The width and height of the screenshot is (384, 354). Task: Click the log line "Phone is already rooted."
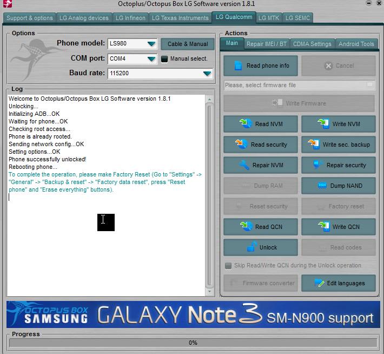pyautogui.click(x=40, y=136)
